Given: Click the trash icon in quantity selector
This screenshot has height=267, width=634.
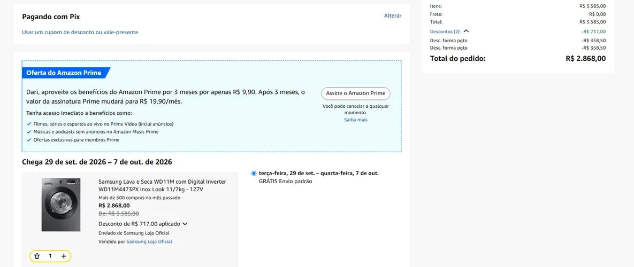Looking at the screenshot, I should click(37, 256).
